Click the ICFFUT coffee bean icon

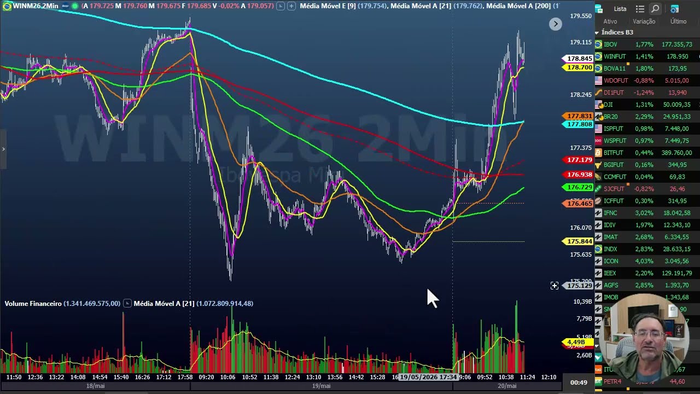[x=598, y=201]
